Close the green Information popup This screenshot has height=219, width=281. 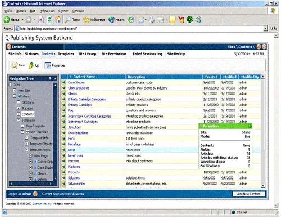pos(250,126)
